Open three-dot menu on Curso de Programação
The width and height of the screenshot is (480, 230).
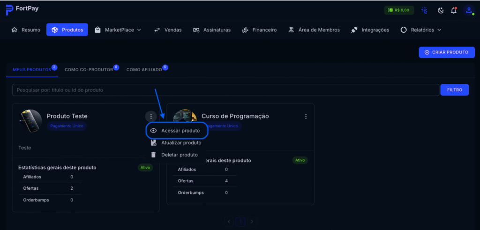tap(306, 116)
